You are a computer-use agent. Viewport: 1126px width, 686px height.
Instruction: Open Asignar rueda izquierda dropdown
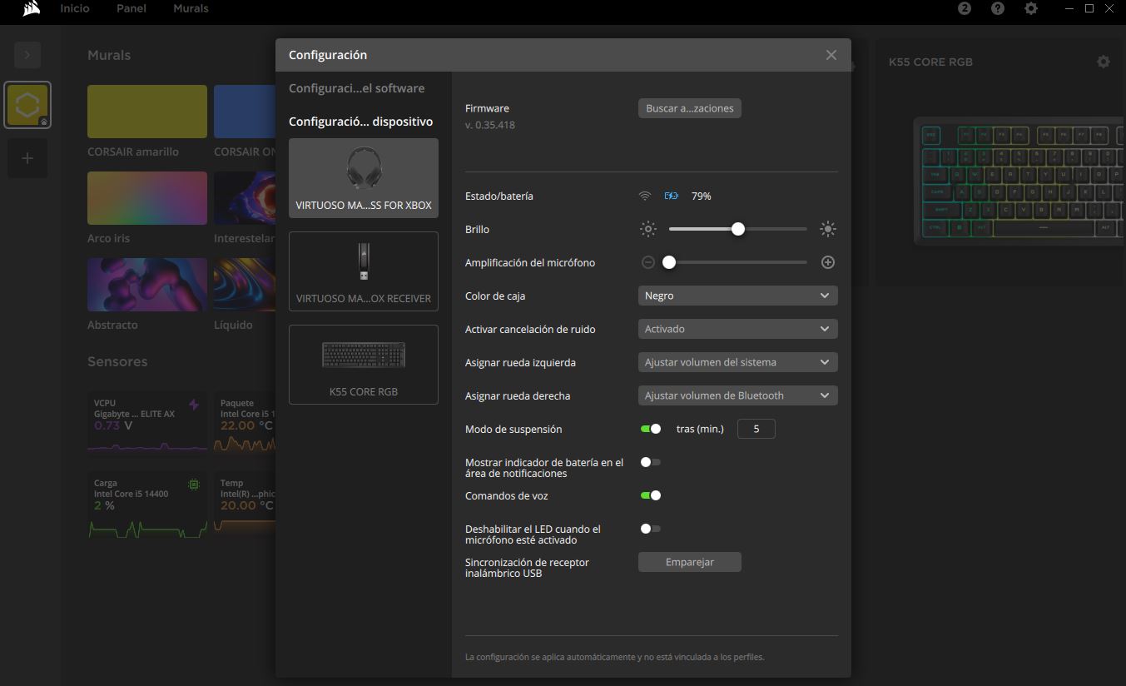(x=738, y=362)
